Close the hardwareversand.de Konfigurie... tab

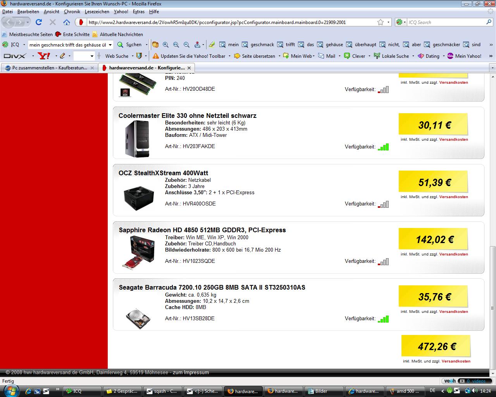coord(190,67)
